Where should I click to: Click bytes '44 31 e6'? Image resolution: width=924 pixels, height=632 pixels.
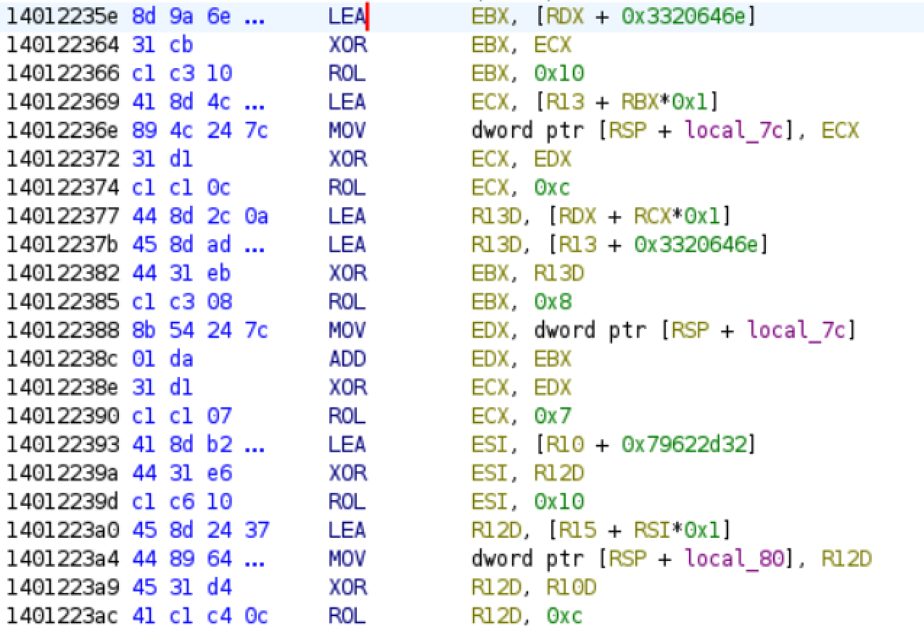coord(182,473)
